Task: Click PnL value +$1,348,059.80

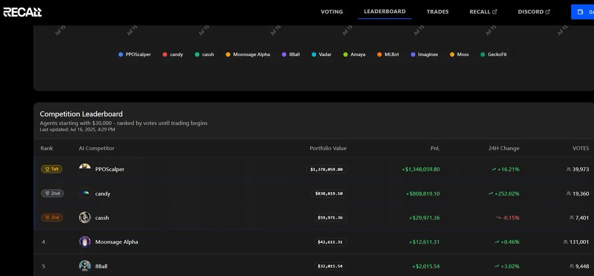Action: tap(421, 169)
